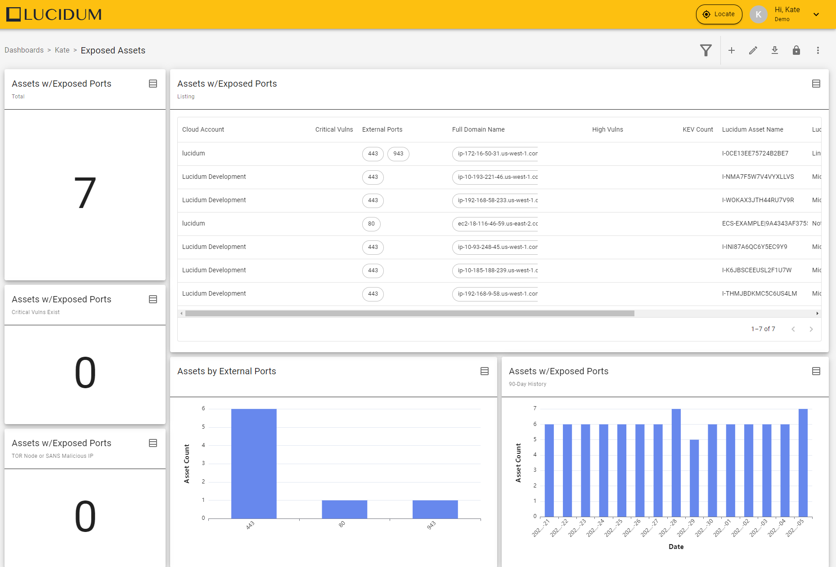Screen dimensions: 836x567
Task: Open the three-dot more options menu
Action: pyautogui.click(x=818, y=50)
